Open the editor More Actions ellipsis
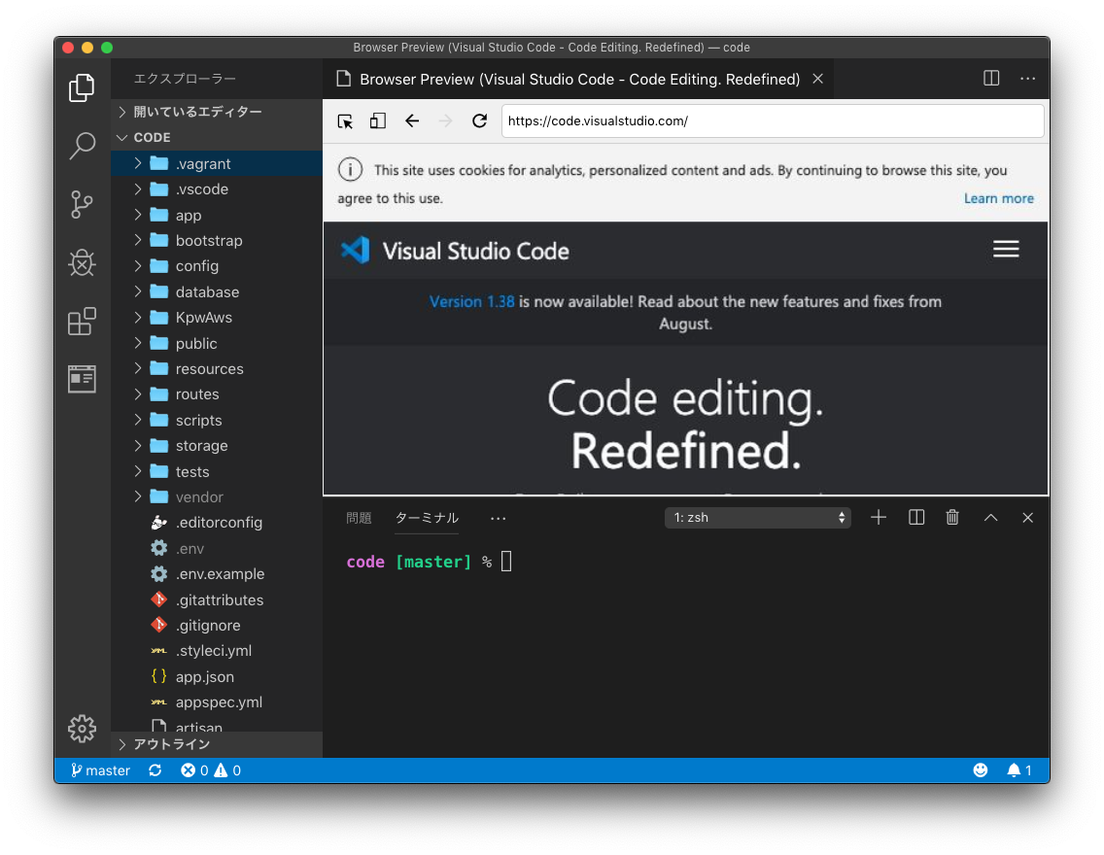Image resolution: width=1104 pixels, height=855 pixels. [x=1028, y=78]
